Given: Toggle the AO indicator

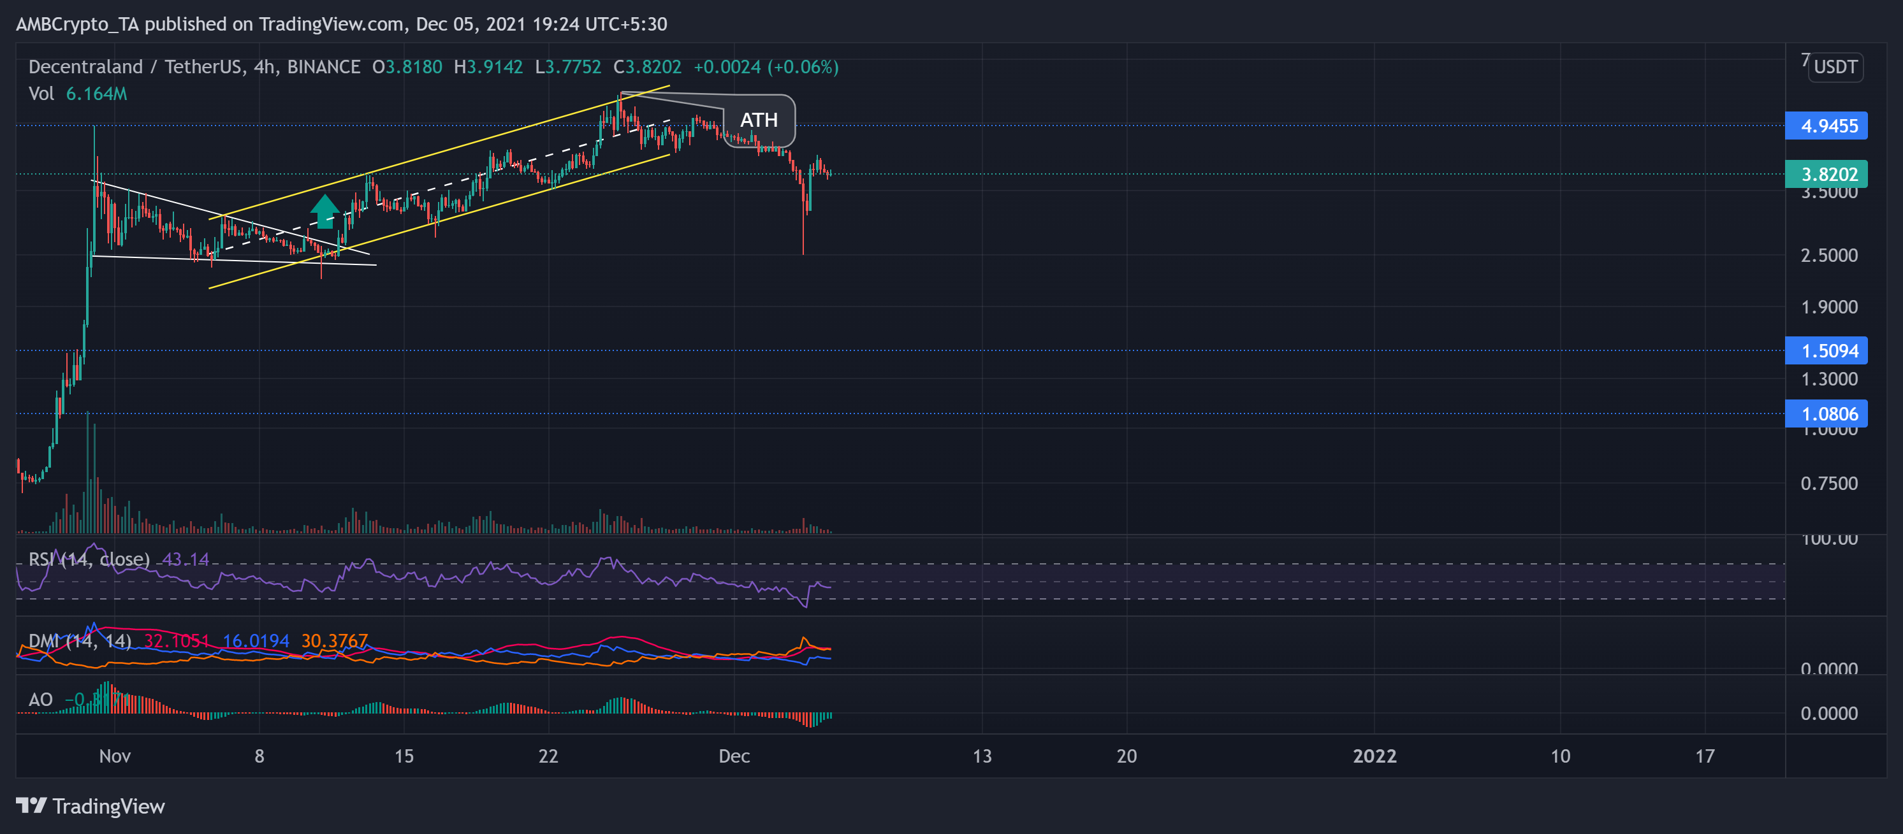Looking at the screenshot, I should point(41,698).
